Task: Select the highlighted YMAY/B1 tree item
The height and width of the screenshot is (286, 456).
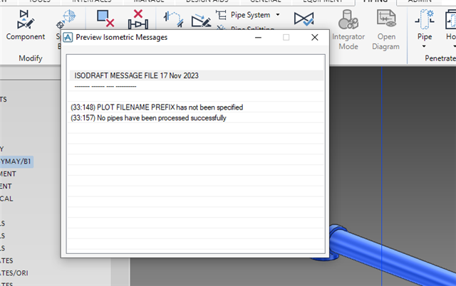Action: click(x=16, y=161)
